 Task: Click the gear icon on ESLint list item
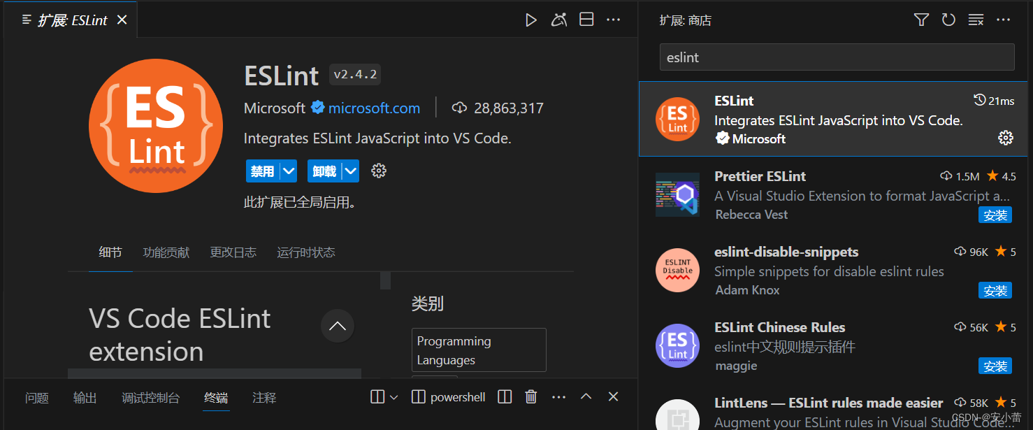[x=1006, y=138]
